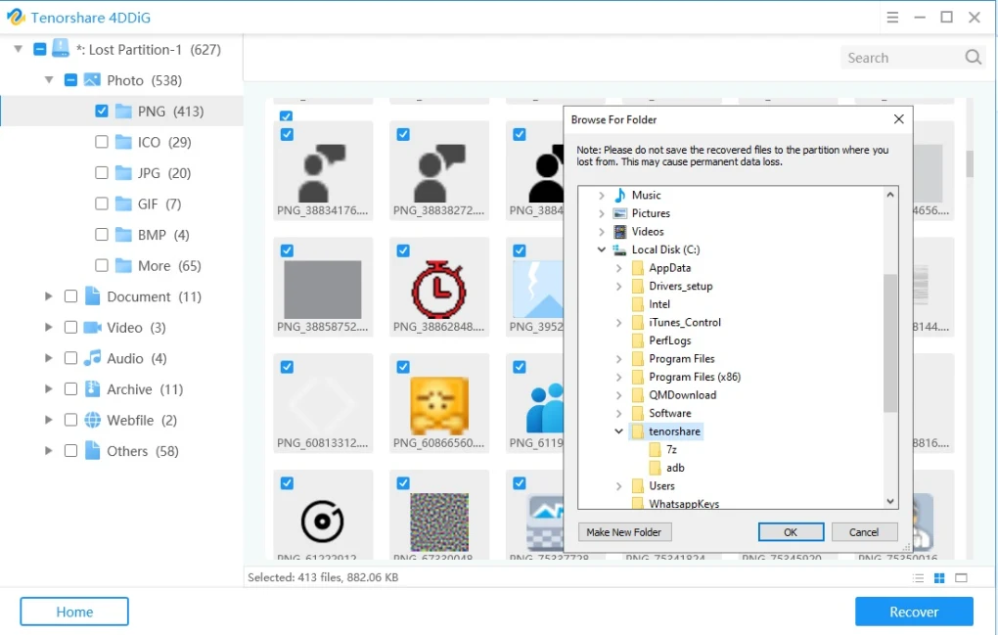The height and width of the screenshot is (635, 998).
Task: Enable the Document category checkbox
Action: (x=70, y=296)
